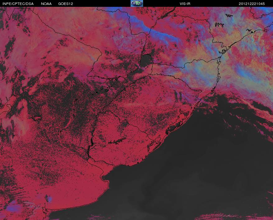The width and height of the screenshot is (273, 220).
Task: Click the INPE/CPTEC/DSA header label
Action: tap(18, 4)
